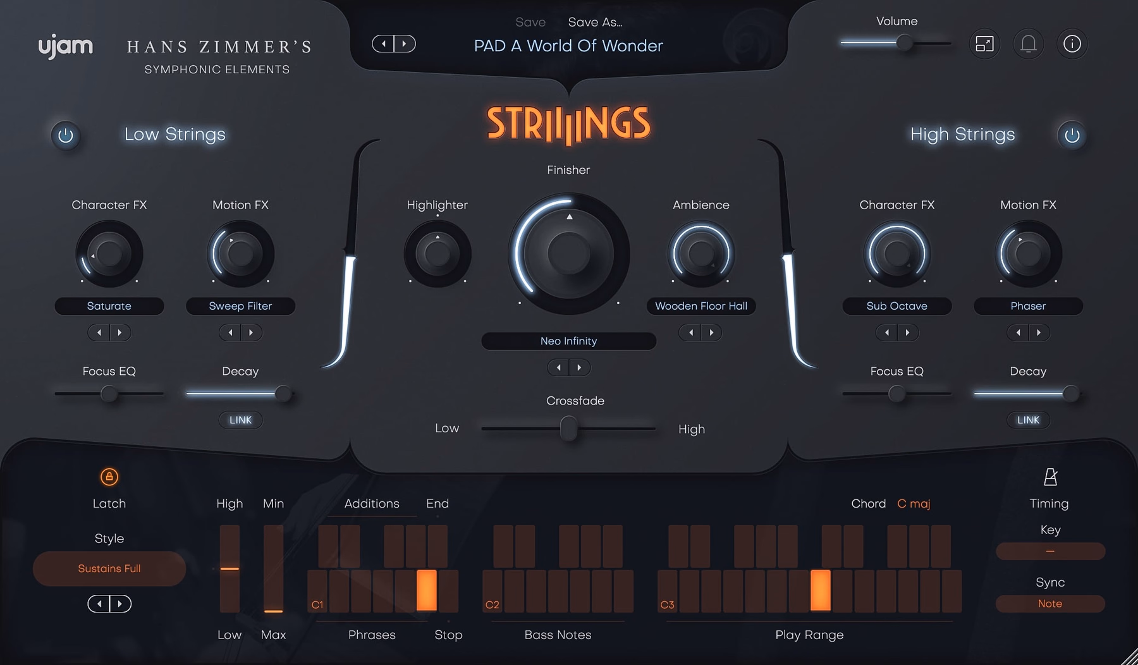
Task: Open the Sweep Filter effect dropdown
Action: point(240,306)
